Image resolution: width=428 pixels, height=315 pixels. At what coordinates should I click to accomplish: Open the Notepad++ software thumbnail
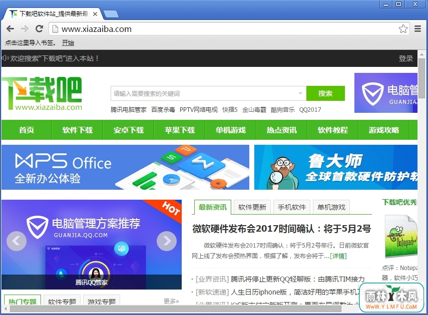point(400,236)
